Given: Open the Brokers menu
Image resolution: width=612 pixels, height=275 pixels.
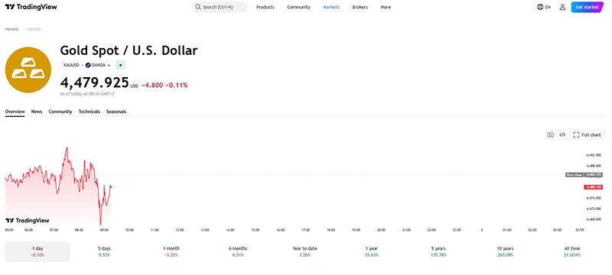Looking at the screenshot, I should click(360, 7).
